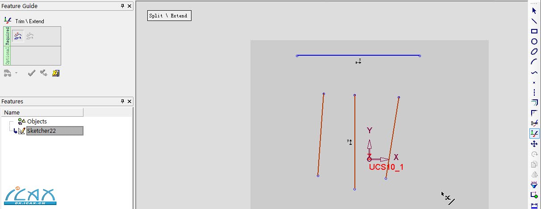The width and height of the screenshot is (541, 209).
Task: Select the Copy tool in sketcher toolbar
Action: 534,164
